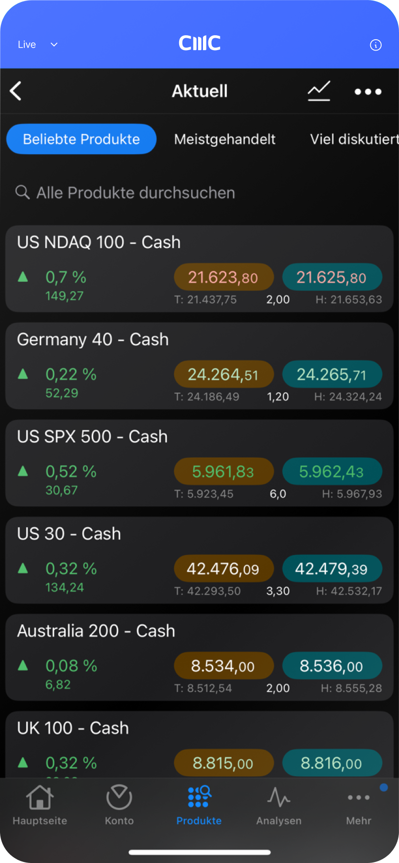399x863 pixels.
Task: Tap Australia 200 buy price 8.536,00
Action: tap(332, 666)
